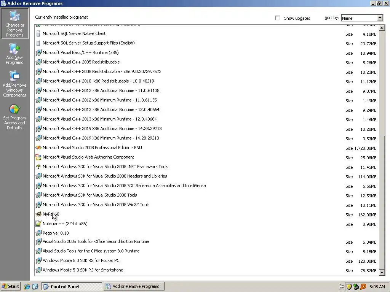Image resolution: width=390 pixels, height=292 pixels.
Task: Select Visual C++ 2019 X86 Additional Runtime row
Action: click(x=207, y=129)
